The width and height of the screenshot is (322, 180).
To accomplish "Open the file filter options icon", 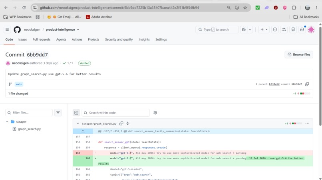I will coord(58,113).
